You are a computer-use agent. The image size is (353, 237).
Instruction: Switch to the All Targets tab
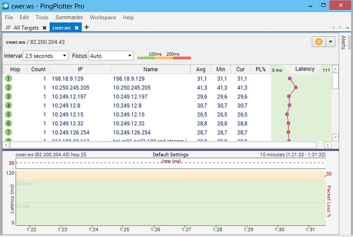[26, 28]
